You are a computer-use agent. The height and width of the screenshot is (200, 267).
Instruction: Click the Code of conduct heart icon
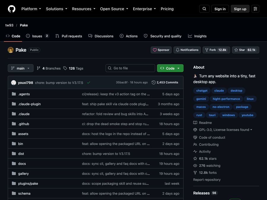195,137
